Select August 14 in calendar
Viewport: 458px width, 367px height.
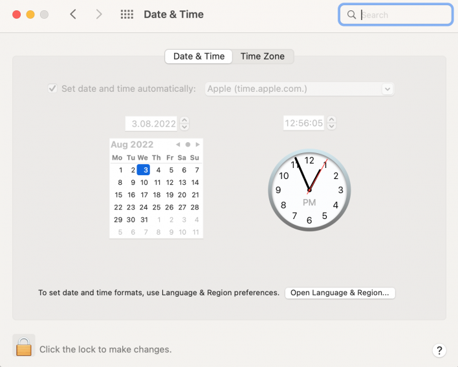[195, 183]
